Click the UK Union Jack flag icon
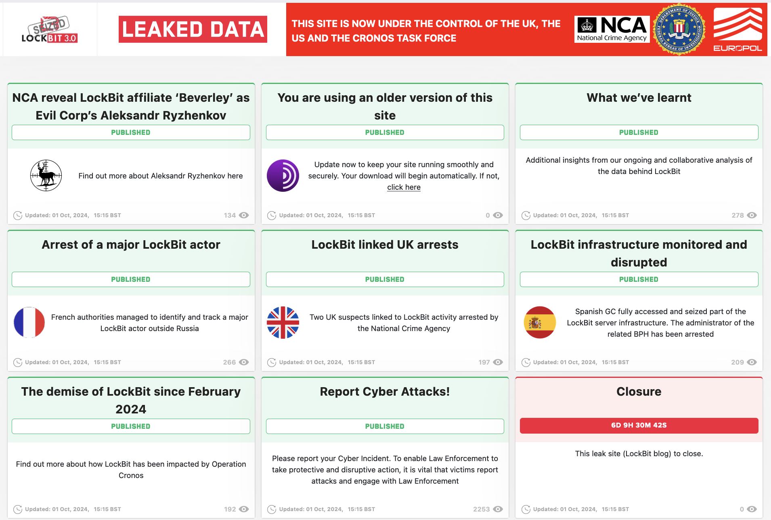This screenshot has height=520, width=771. tap(283, 322)
